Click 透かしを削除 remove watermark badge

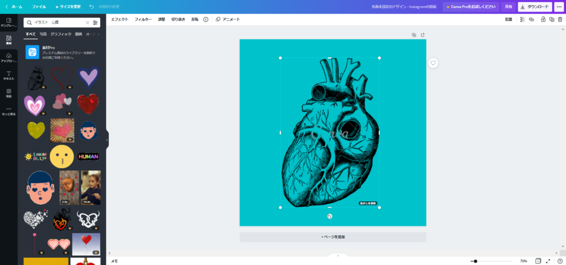click(x=368, y=203)
